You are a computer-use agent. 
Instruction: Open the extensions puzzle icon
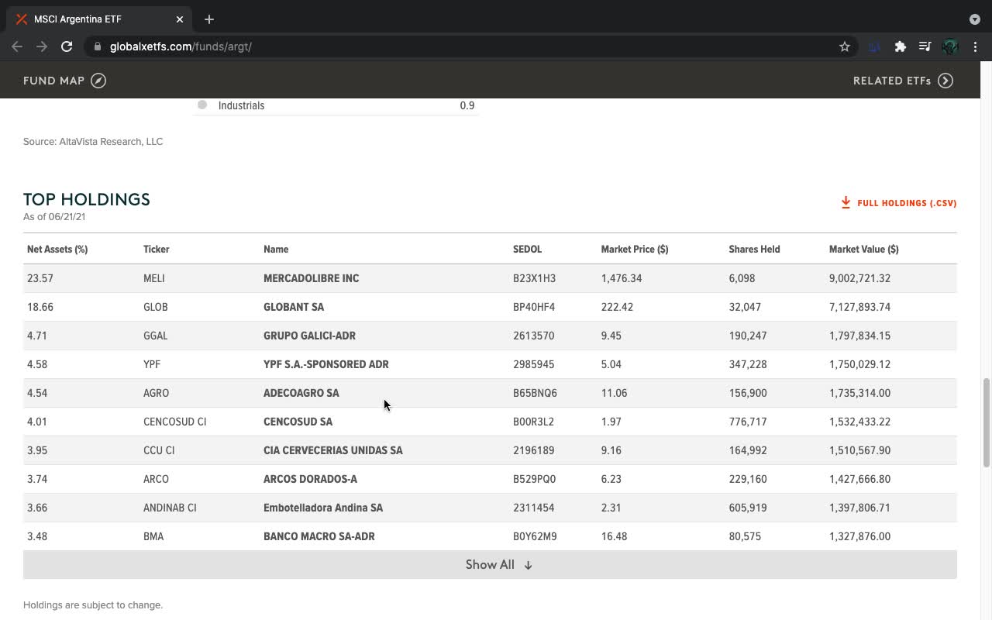(900, 46)
